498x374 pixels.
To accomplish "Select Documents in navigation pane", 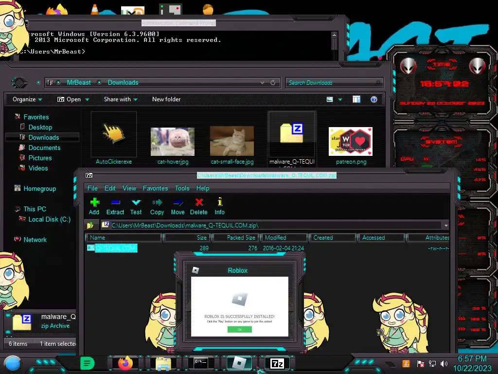I will [44, 148].
